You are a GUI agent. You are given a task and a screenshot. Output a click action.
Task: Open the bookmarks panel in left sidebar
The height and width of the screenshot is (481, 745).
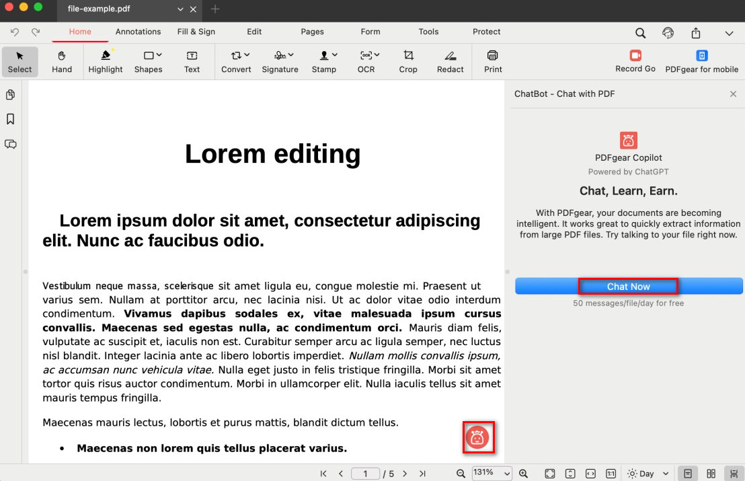[x=11, y=119]
